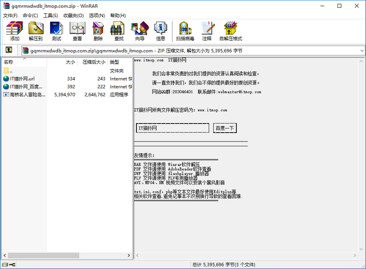Viewport: 366px width, 269px height.
Task: Click the size 334 cell
Action: pos(71,79)
